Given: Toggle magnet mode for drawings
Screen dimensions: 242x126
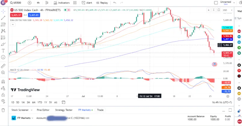Looking at the screenshot, I should click(x=3, y=81).
